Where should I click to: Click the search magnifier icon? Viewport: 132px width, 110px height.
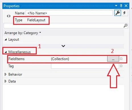tap(125, 26)
